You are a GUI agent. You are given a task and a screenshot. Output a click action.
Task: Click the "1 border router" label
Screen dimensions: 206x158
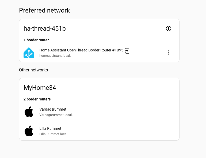(36, 40)
